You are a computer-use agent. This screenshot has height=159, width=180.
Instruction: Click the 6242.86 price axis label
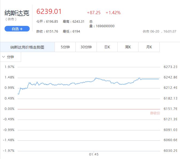tap(170, 77)
